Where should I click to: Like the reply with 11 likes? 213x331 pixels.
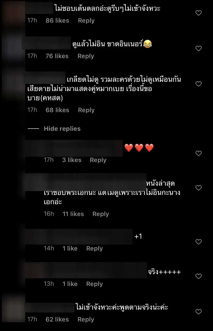199,188
